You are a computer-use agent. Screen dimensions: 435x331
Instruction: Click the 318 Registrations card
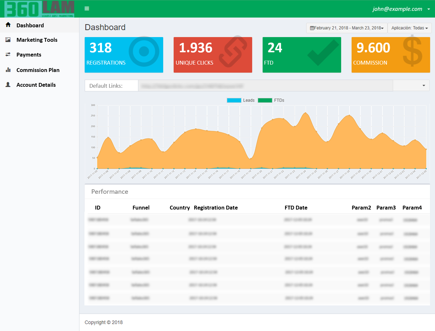pos(124,55)
